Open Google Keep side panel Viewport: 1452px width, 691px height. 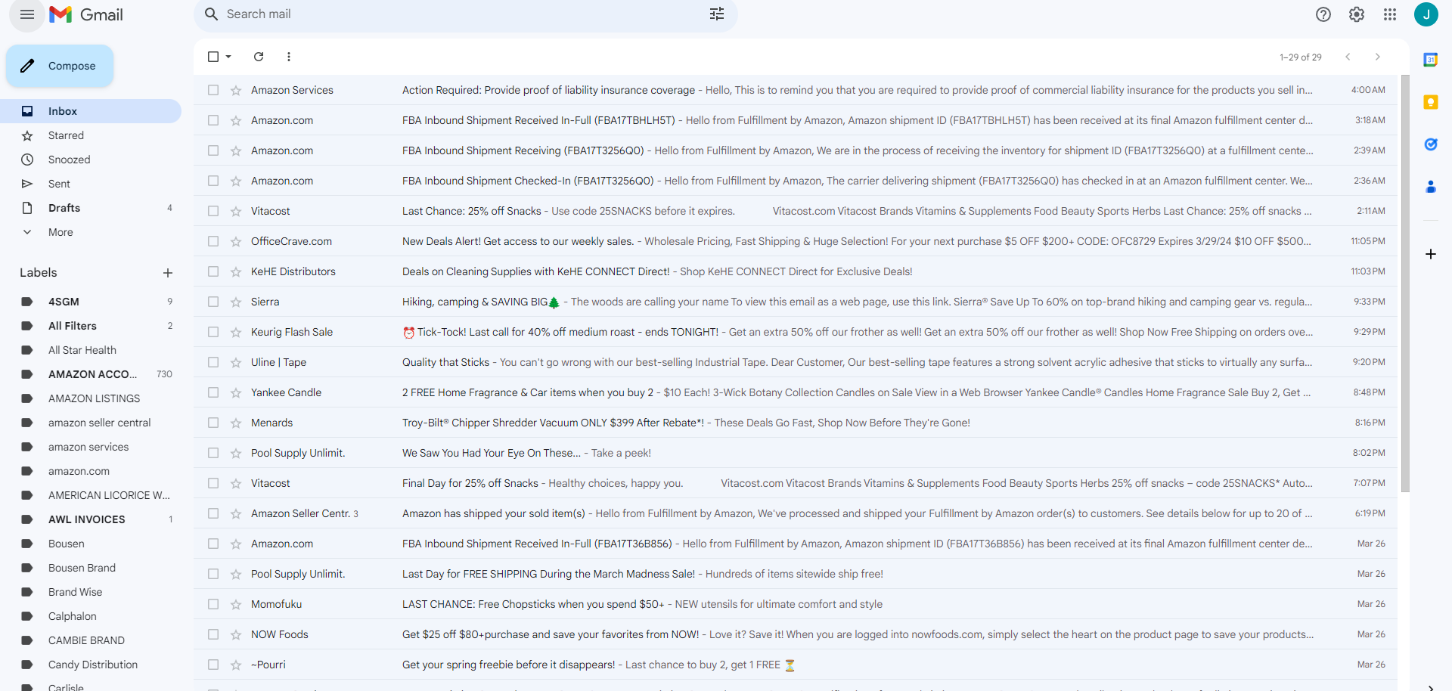point(1431,102)
